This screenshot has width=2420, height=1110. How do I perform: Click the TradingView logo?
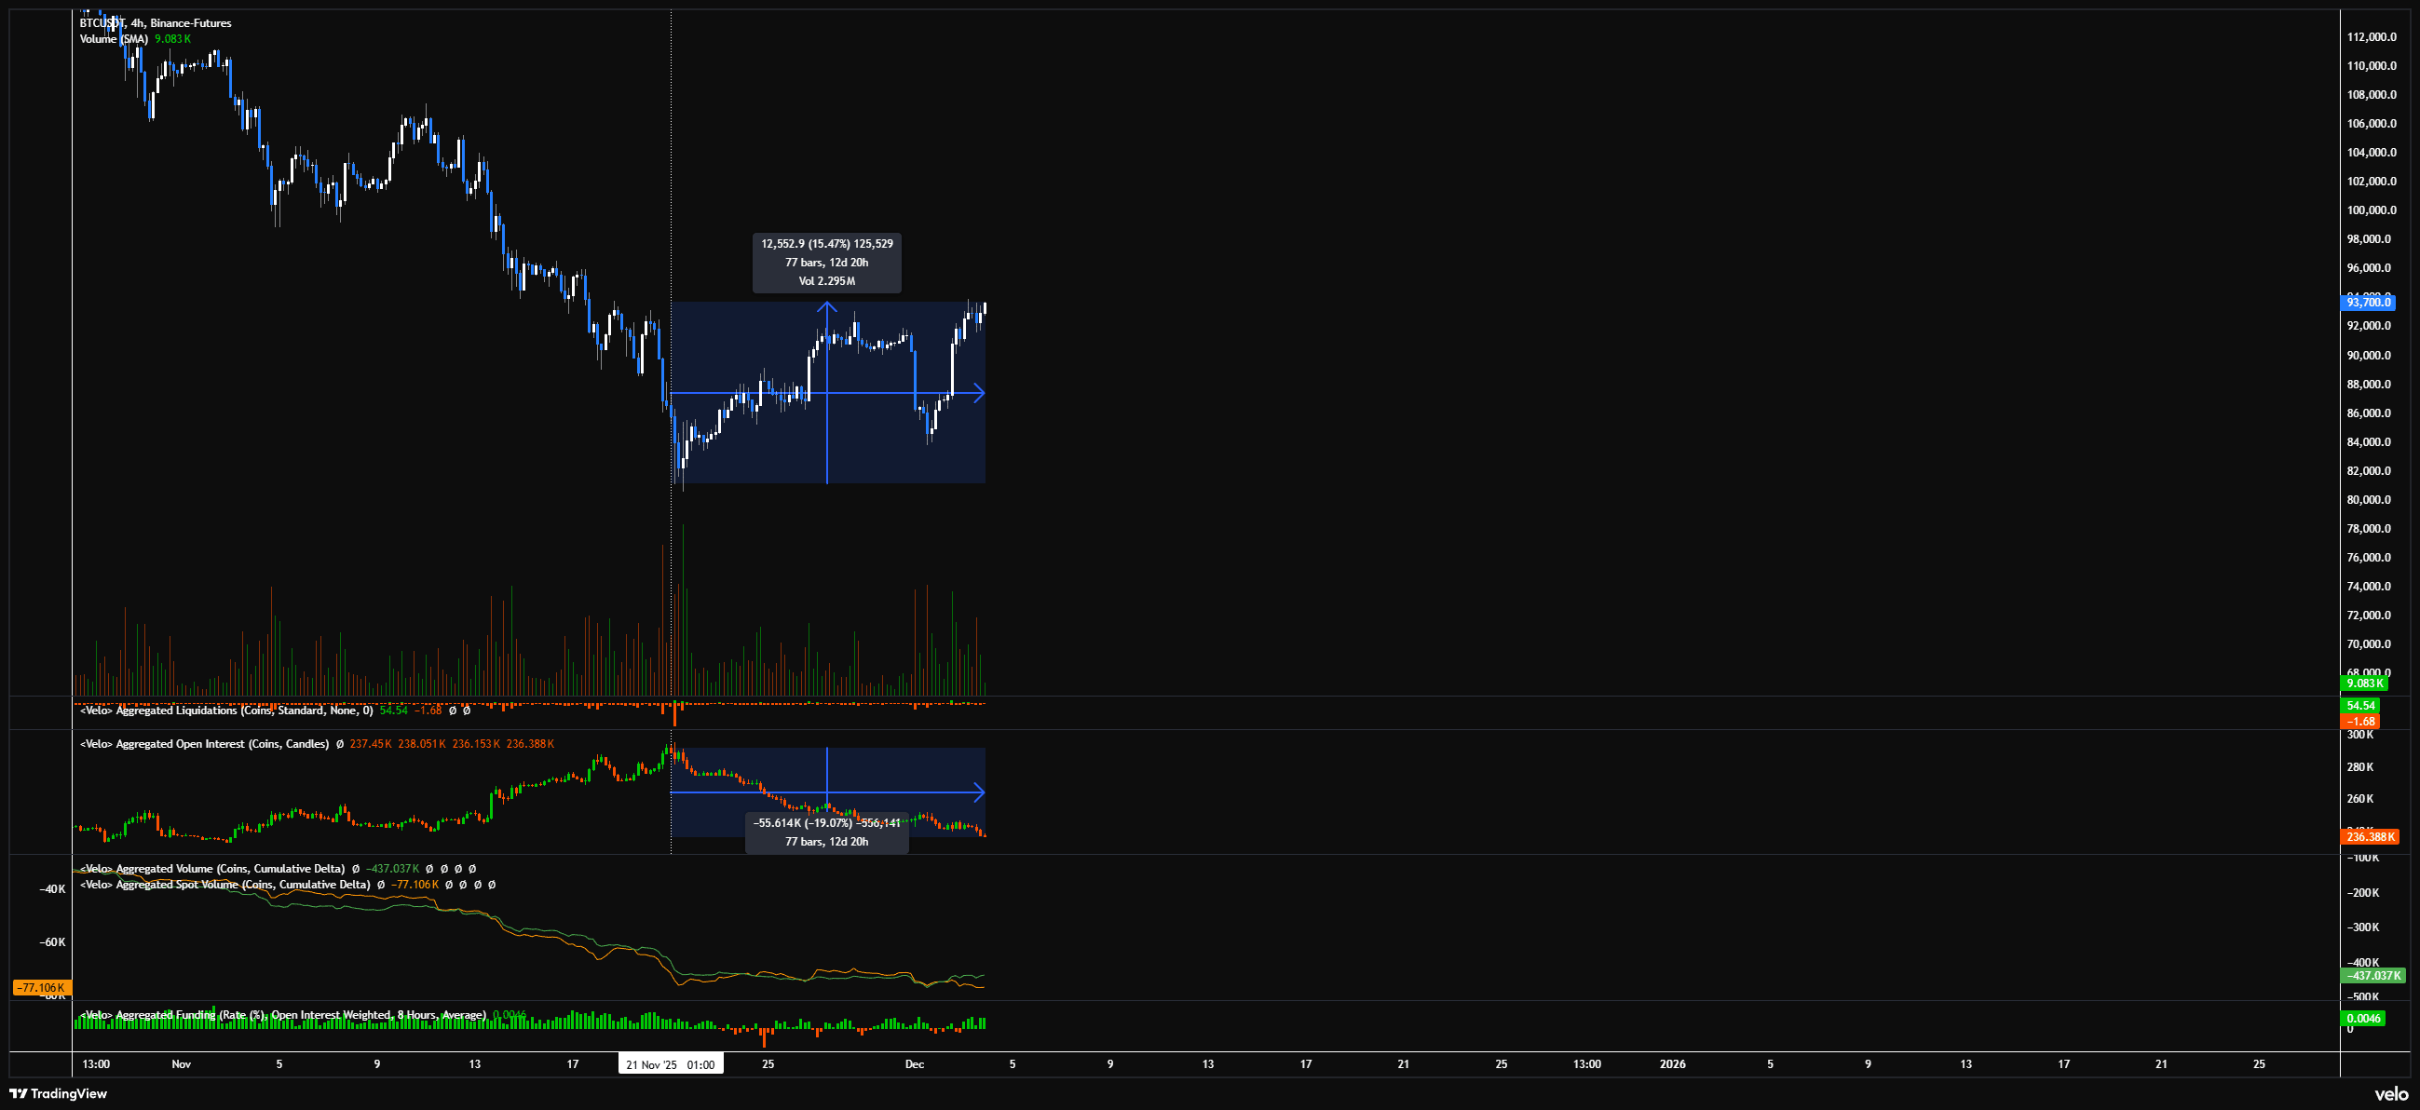click(59, 1093)
